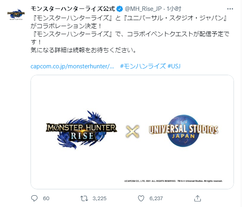Click the gold X symbol between logos

pyautogui.click(x=133, y=131)
